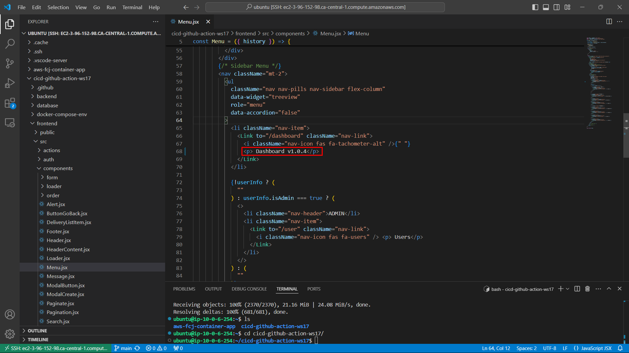
Task: Kill the terminal with trash icon
Action: 587,289
